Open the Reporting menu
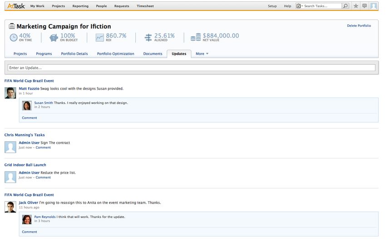 pos(80,6)
